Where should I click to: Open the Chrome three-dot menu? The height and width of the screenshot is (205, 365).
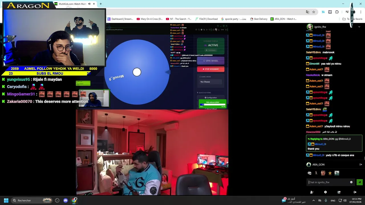(x=361, y=12)
